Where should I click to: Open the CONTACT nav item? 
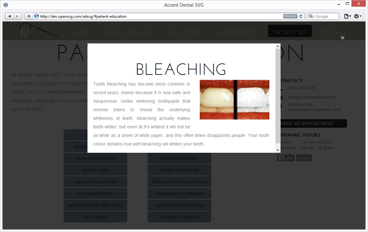(333, 33)
